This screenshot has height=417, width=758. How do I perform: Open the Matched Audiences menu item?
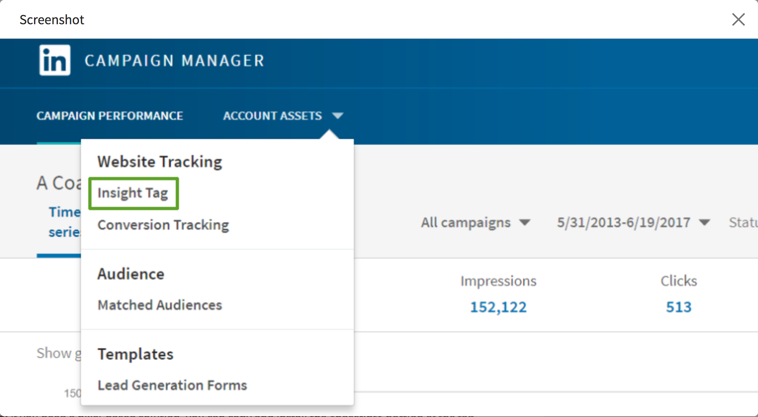point(160,305)
